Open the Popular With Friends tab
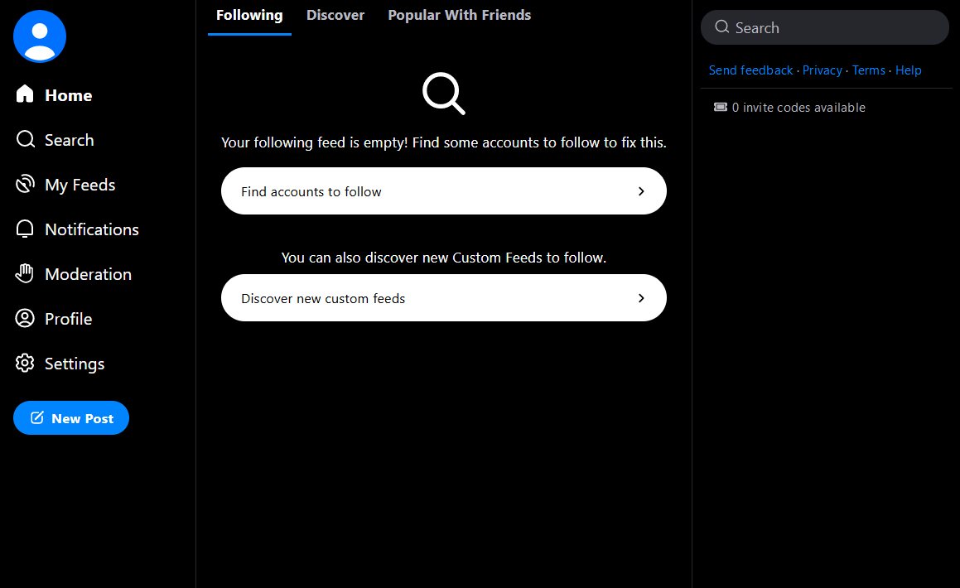Viewport: 960px width, 588px height. 459,15
